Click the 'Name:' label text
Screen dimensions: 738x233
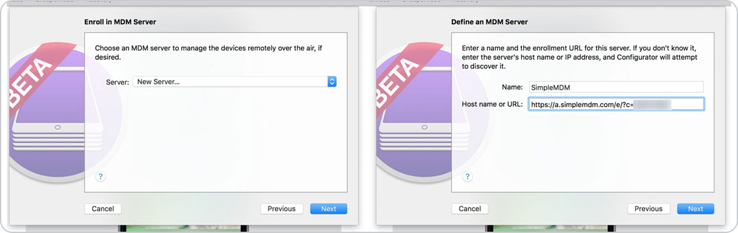coord(513,87)
